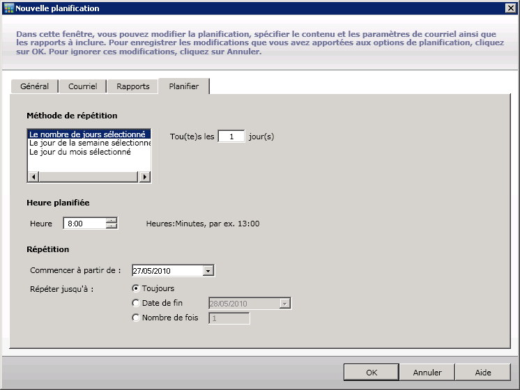Select 'Le nombre de jours sélectionné' method
520x390 pixels.
click(89, 134)
